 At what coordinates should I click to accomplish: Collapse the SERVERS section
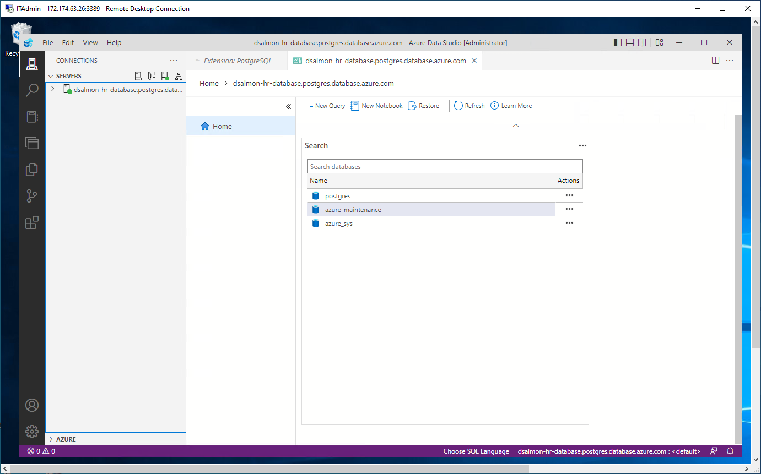tap(51, 76)
